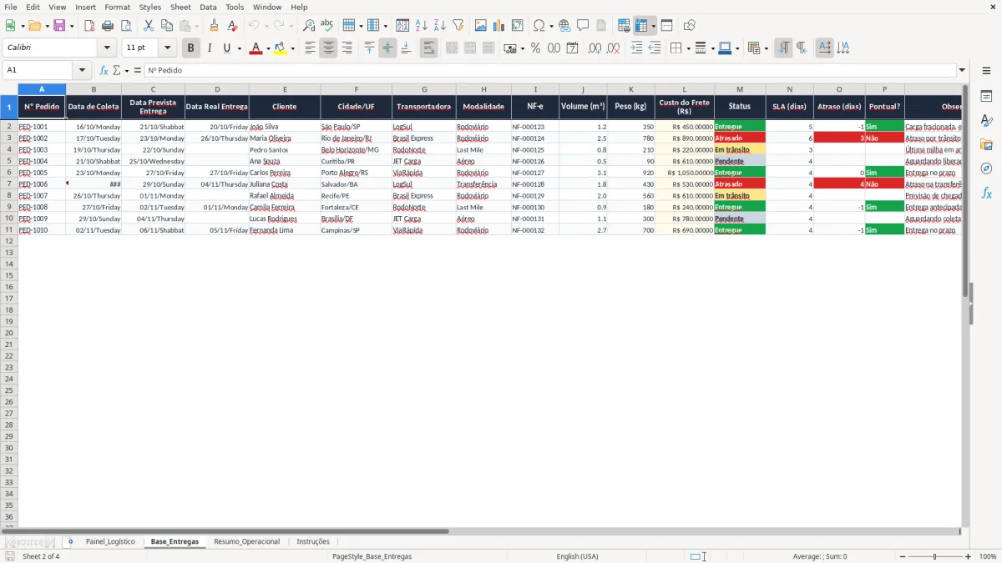Click the Clear Direct Formatting icon
Image resolution: width=1002 pixels, height=563 pixels.
(x=233, y=26)
